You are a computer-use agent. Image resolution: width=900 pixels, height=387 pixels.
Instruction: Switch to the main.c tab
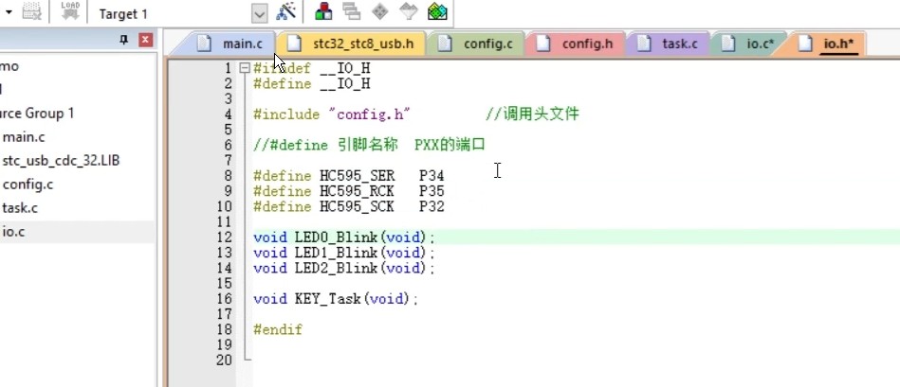[x=233, y=44]
